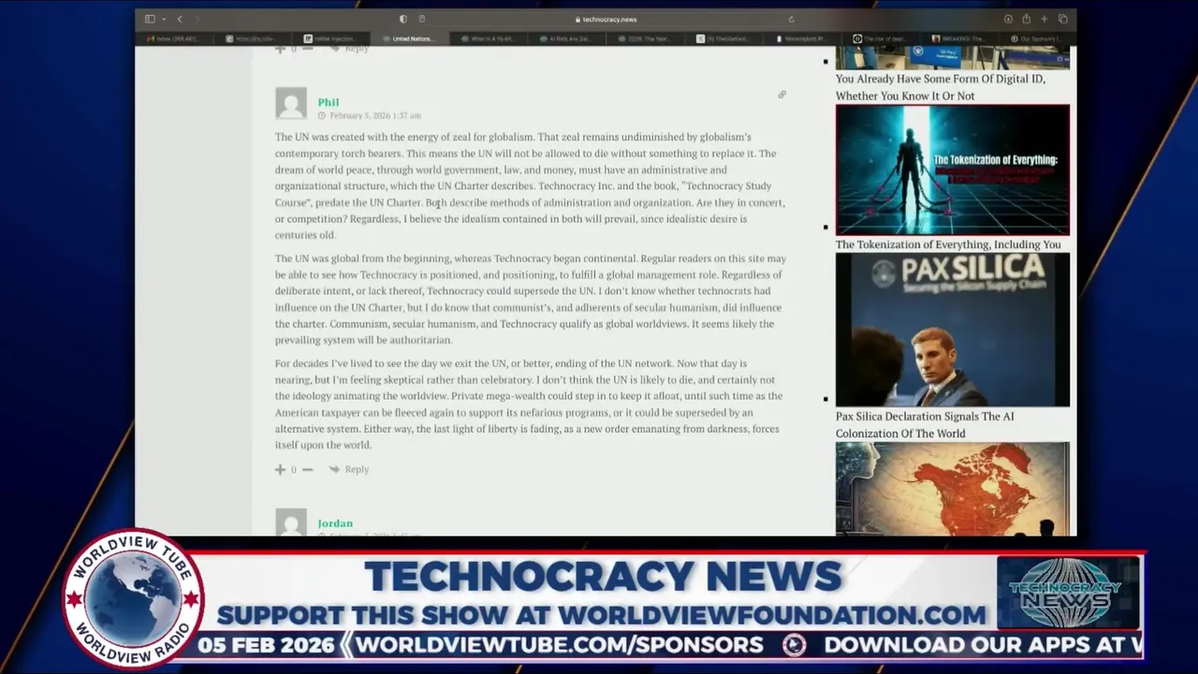
Task: Click the Technocracy News logo on banner
Action: (1068, 593)
